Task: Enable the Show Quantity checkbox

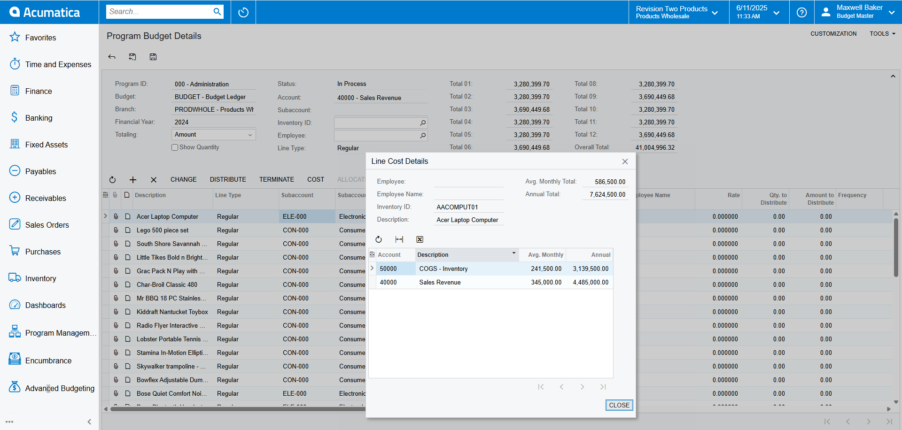Action: click(x=175, y=147)
